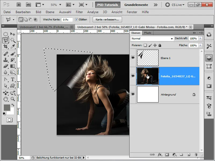Reset default foreground and background colors
The height and width of the screenshot is (161, 215).
pyautogui.click(x=4, y=114)
